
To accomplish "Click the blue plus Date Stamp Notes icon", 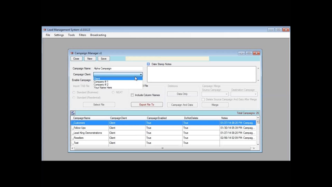I will [x=148, y=64].
